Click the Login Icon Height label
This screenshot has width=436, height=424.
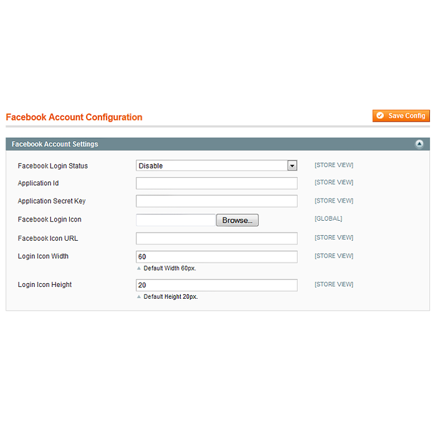(x=45, y=284)
